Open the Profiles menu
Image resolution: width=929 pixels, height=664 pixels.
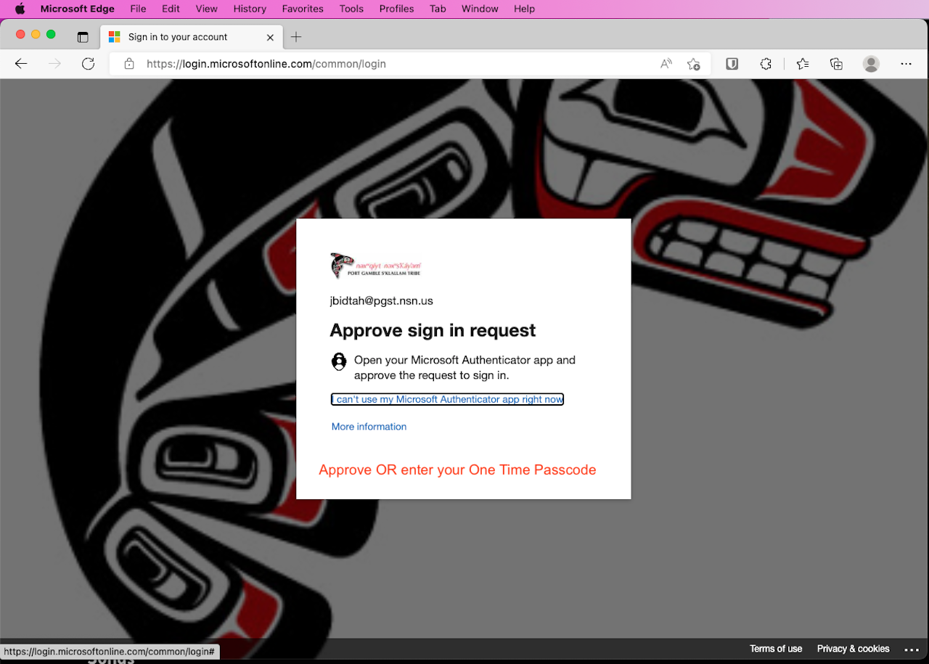(x=396, y=9)
